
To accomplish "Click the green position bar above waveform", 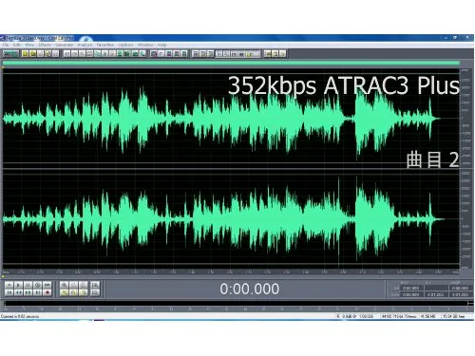I will pyautogui.click(x=231, y=64).
